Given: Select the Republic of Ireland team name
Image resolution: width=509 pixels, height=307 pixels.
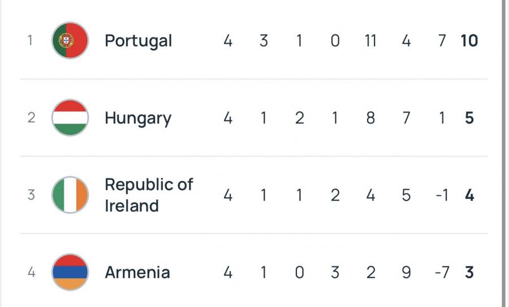Looking at the screenshot, I should click(148, 195).
